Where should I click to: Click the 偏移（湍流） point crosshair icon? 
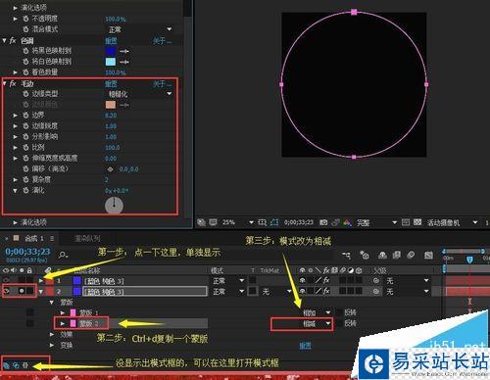point(111,169)
